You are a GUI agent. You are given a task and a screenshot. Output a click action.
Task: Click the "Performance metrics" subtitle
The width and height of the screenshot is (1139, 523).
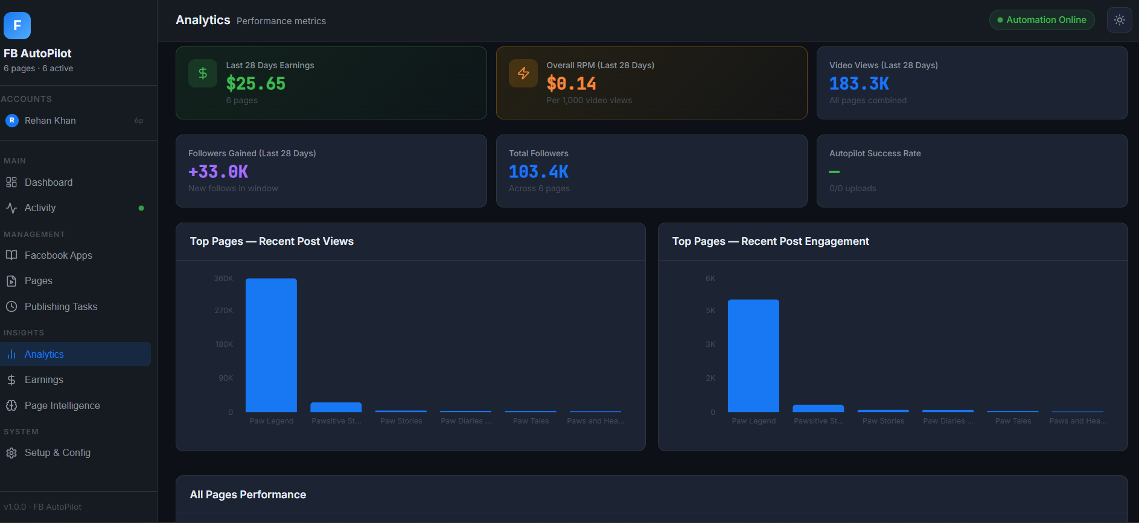281,21
